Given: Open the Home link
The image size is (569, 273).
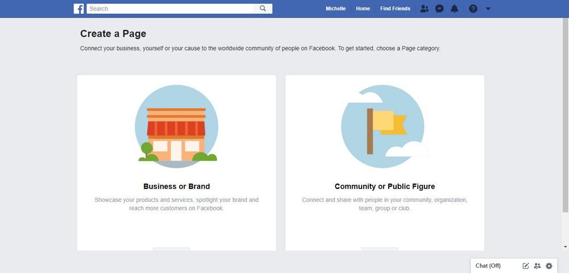Looking at the screenshot, I should click(363, 9).
